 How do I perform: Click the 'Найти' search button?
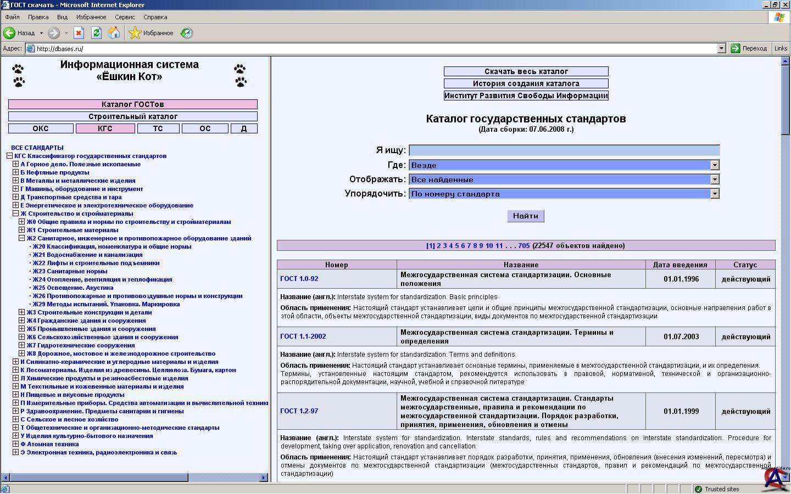(526, 216)
